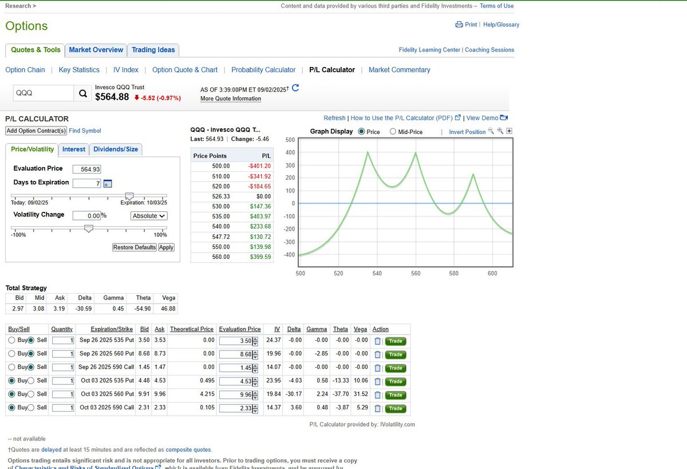The image size is (687, 469).
Task: Click Trade for Oct 03 560 Put
Action: click(x=396, y=395)
